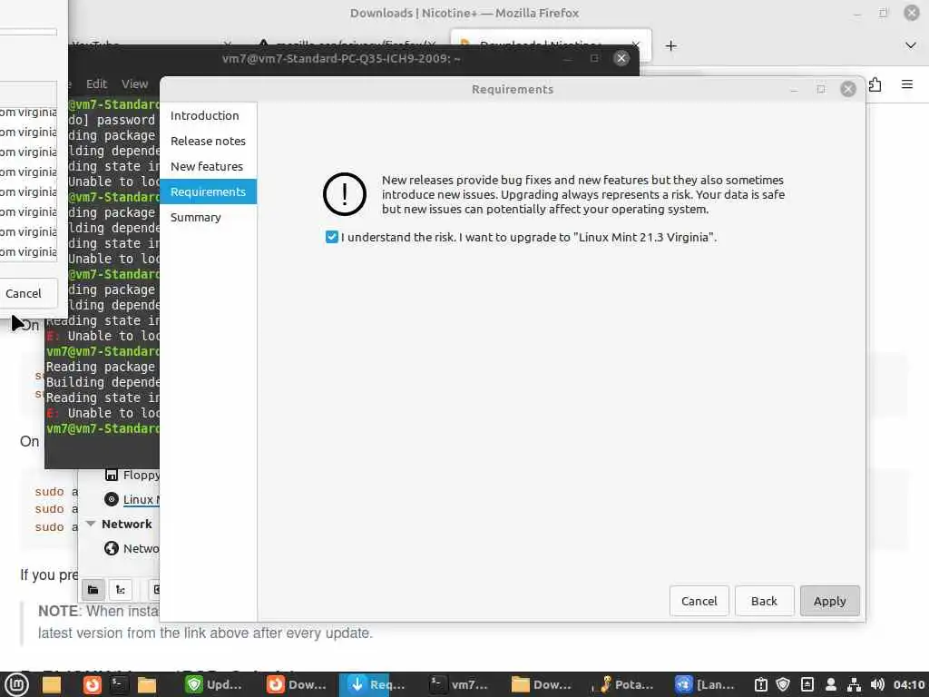Switch to 'Pota...' window in taskbar
Viewport: 929px width, 697px height.
[x=625, y=685]
